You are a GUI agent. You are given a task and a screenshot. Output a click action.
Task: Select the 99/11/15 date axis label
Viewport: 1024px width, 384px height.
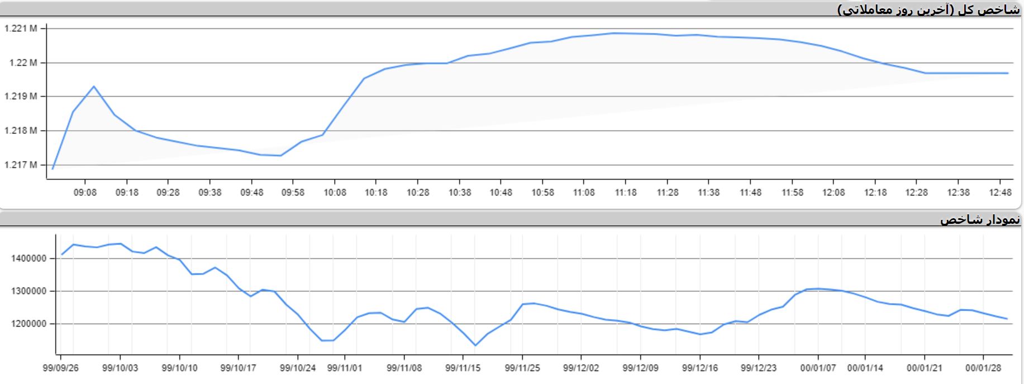[463, 368]
